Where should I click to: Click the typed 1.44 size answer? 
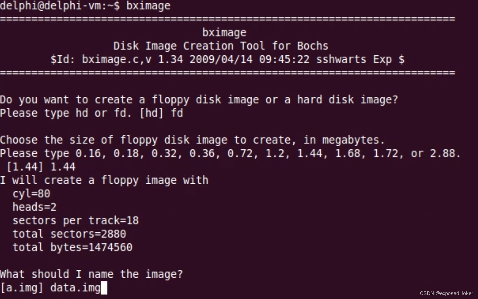click(x=63, y=167)
